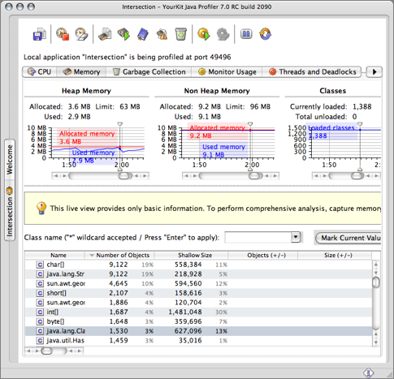The height and width of the screenshot is (379, 394).
Task: Click the Threads and Deadlocks tab icon
Action: click(272, 72)
